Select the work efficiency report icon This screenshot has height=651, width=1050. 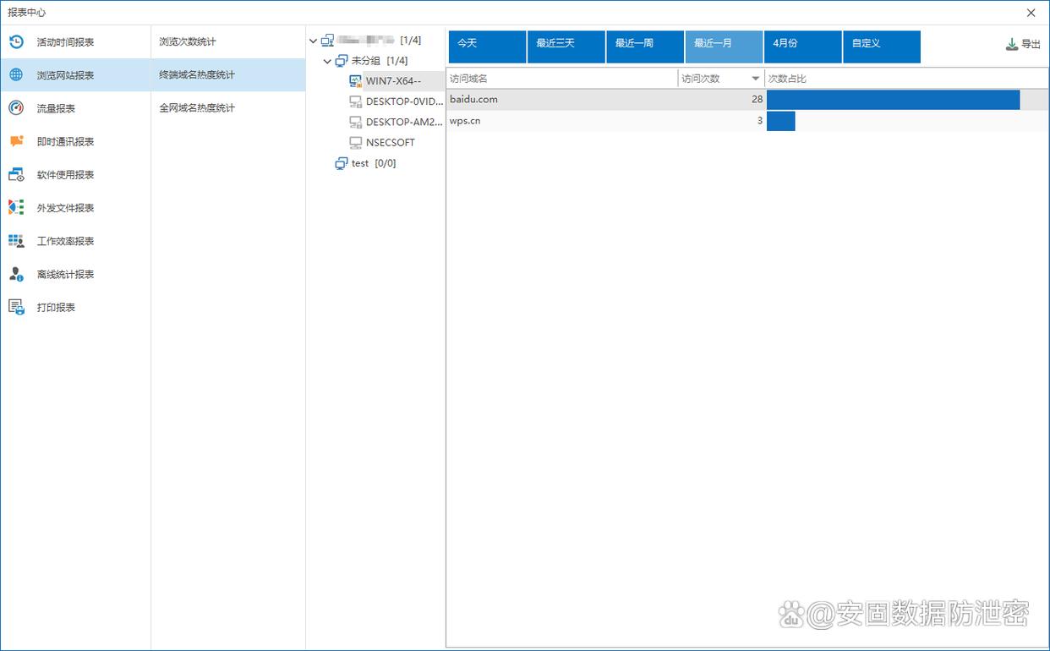click(x=16, y=241)
